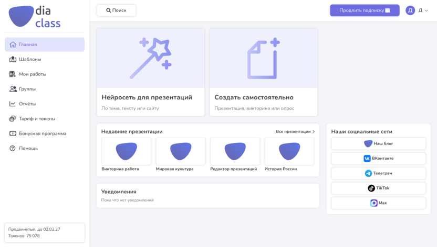Click Пока что нет уведомлений text
The image size is (437, 247).
tap(127, 200)
